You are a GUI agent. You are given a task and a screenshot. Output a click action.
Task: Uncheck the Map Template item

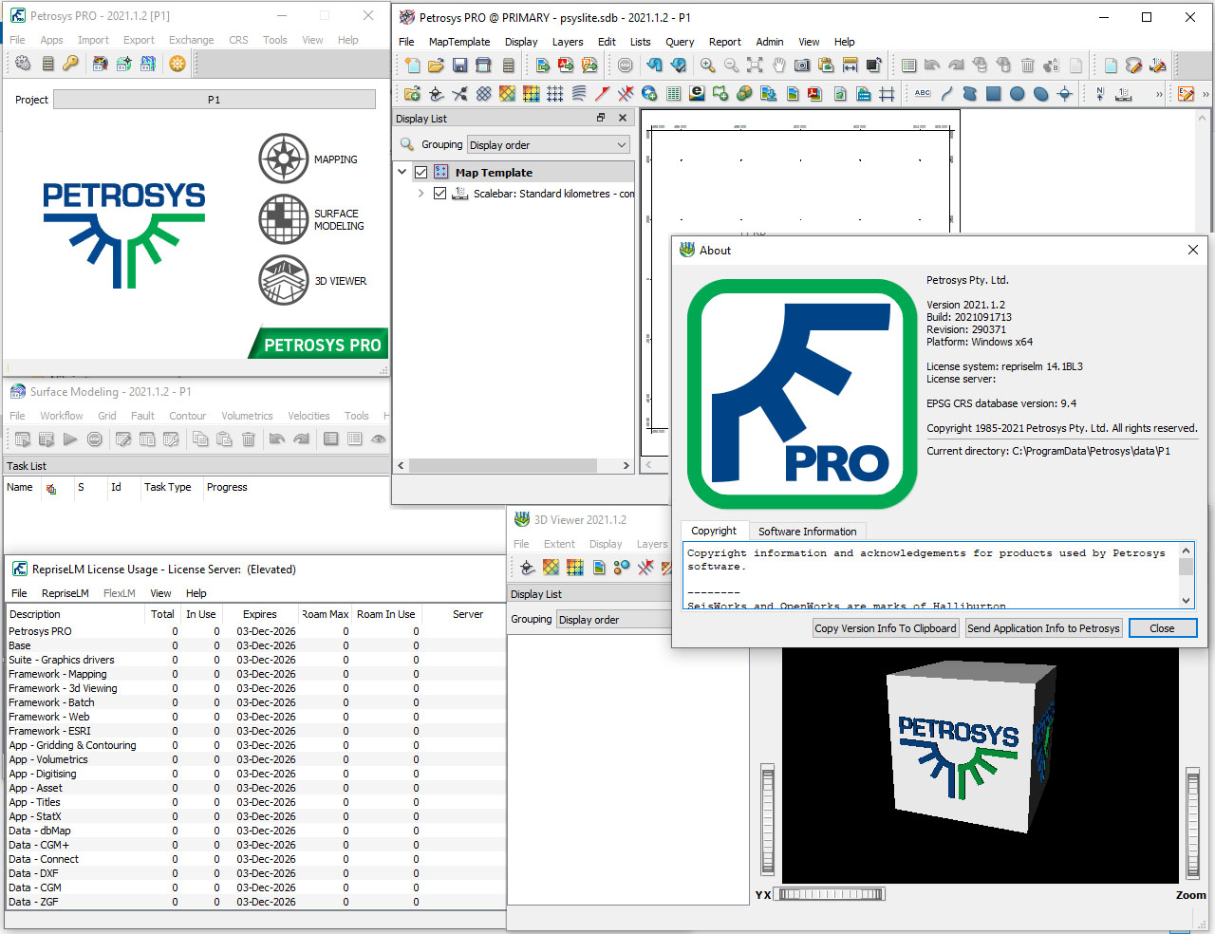click(x=420, y=172)
